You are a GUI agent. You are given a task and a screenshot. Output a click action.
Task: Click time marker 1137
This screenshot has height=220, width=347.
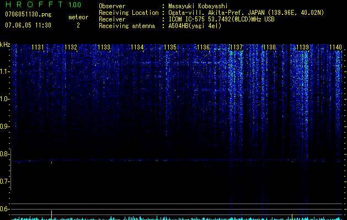point(236,47)
